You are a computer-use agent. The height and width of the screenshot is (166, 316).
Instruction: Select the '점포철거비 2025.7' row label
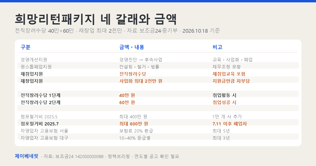point(39,124)
